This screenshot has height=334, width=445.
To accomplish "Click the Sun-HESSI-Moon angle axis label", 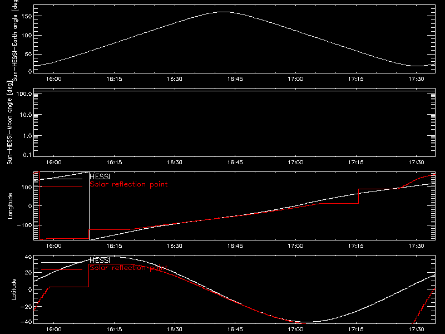I will 9,122.
